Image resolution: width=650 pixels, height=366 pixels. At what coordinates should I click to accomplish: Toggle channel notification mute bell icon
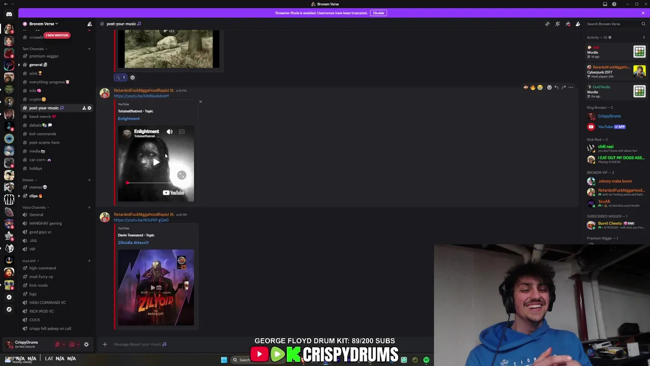pos(558,24)
